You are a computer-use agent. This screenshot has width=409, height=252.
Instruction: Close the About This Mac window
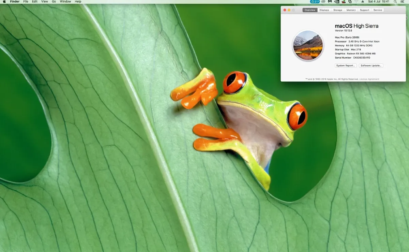(285, 10)
